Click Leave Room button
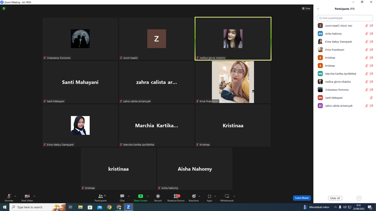Viewport: 376px width, 211px height. pyautogui.click(x=301, y=198)
